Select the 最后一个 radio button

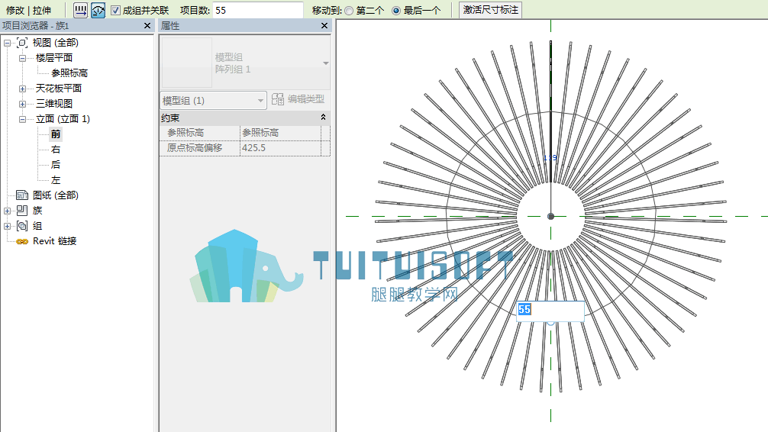395,10
